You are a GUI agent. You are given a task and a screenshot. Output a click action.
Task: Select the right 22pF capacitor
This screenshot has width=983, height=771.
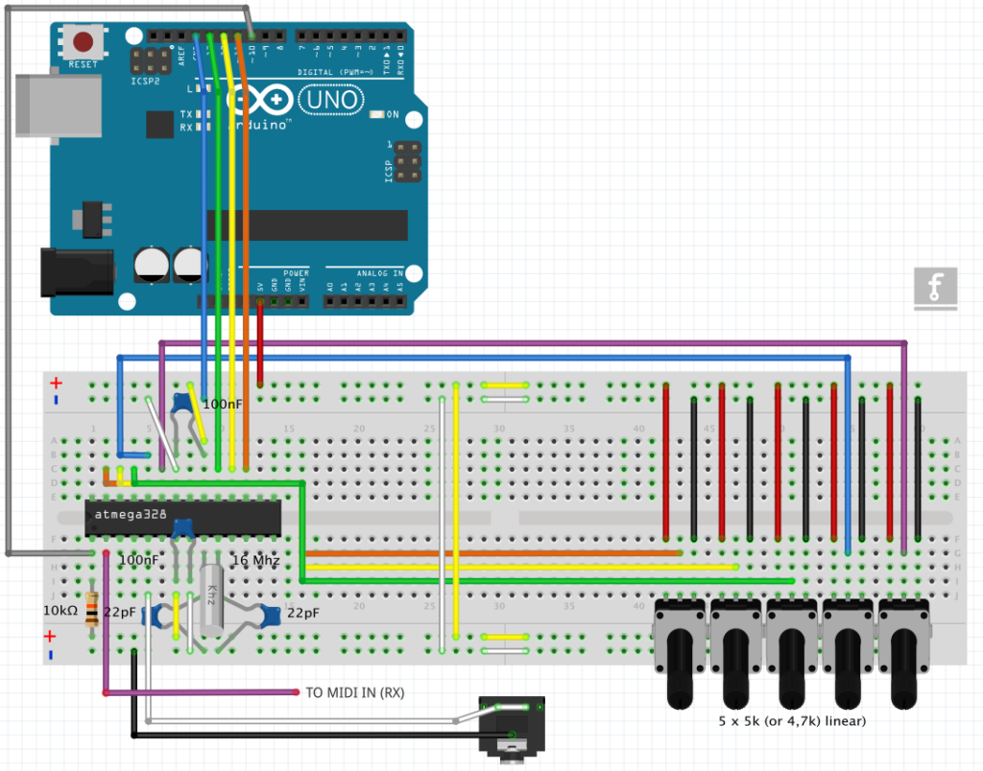[269, 617]
